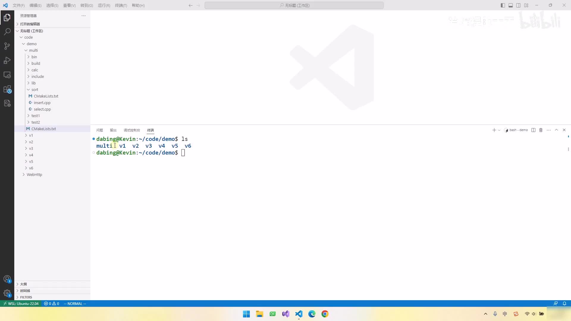Open the 终端 tab in panel
Viewport: 571px width, 321px height.
click(150, 130)
